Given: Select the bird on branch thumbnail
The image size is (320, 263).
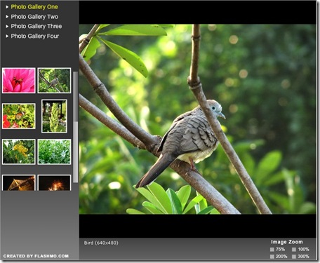Looking at the screenshot, I should 54,81.
